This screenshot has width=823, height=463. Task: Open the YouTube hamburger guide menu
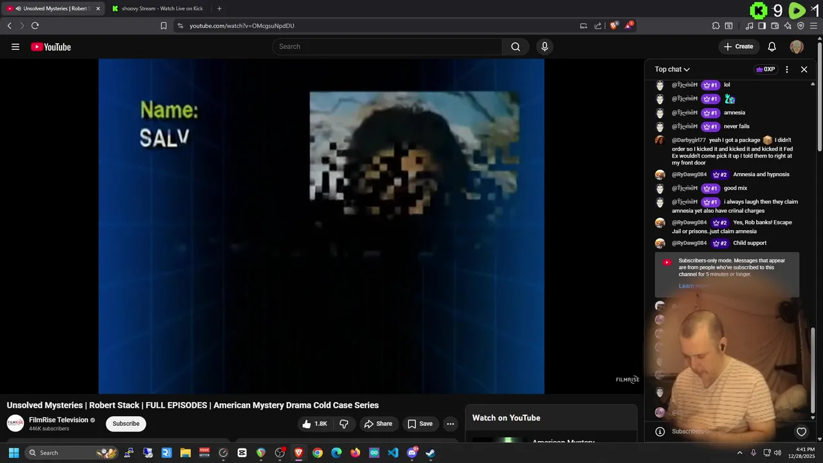15,46
